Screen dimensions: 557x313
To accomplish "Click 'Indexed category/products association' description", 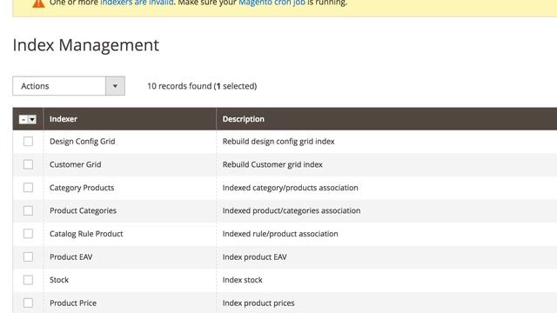I will [290, 188].
